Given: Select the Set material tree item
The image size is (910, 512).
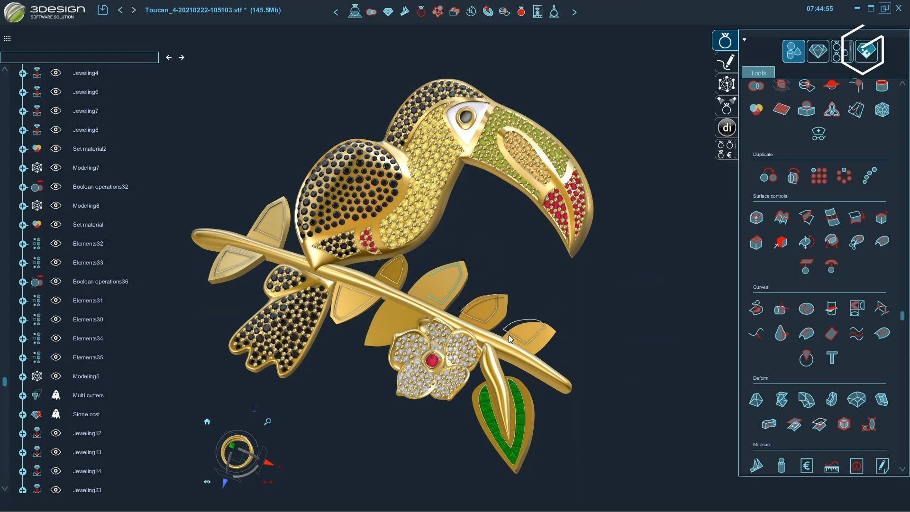Looking at the screenshot, I should point(88,224).
